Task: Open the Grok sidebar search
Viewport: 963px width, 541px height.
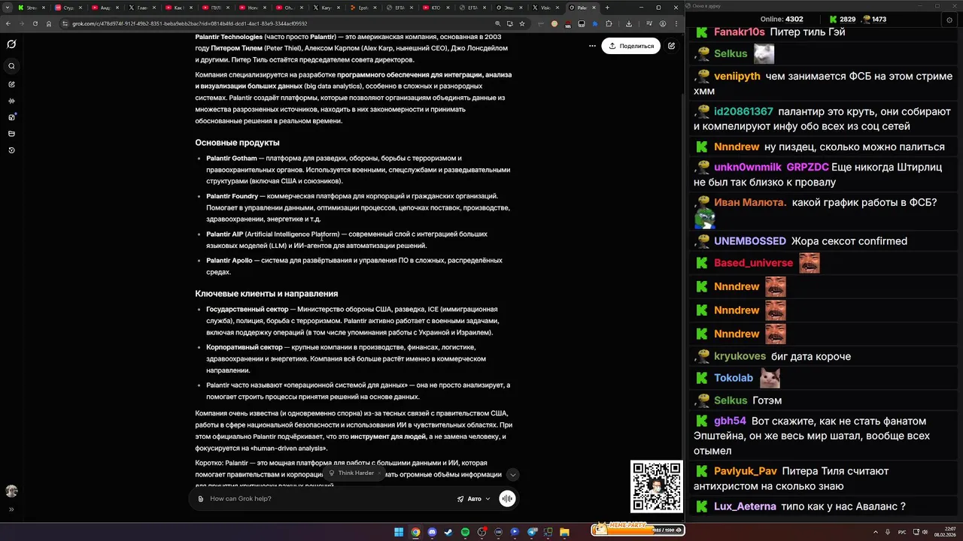Action: pos(11,66)
